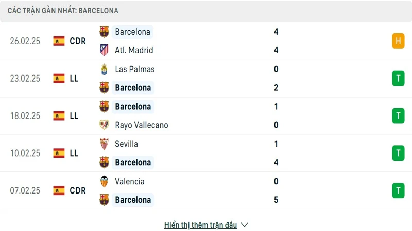Click the green T badge for Valencia match
412x231 pixels.
pos(398,190)
